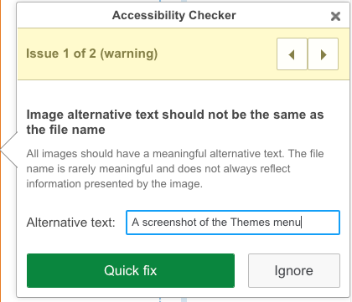
Task: Click the balloon pointer triangle on panel edge
Action: (x=9, y=149)
